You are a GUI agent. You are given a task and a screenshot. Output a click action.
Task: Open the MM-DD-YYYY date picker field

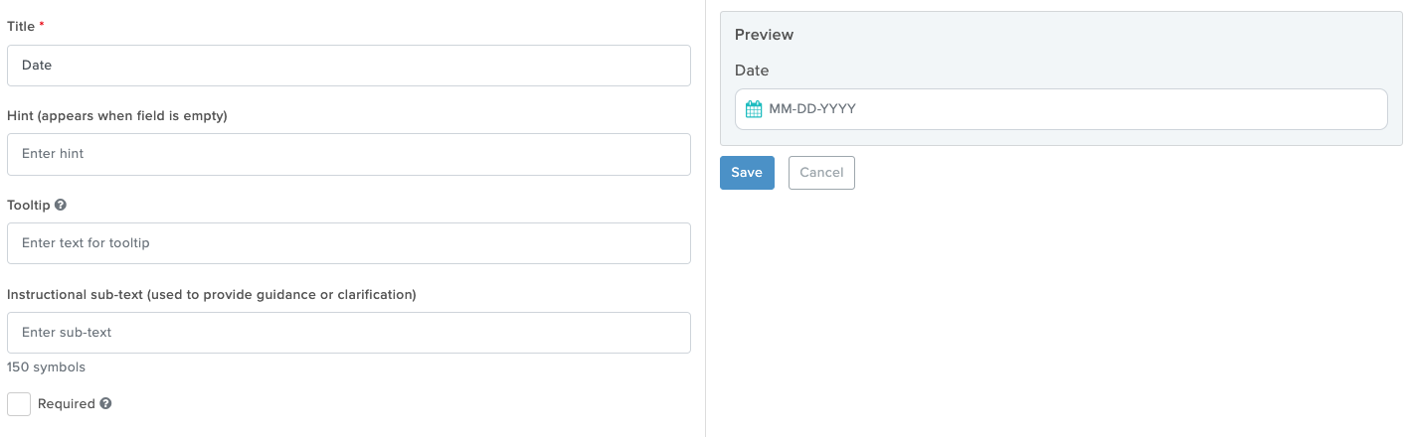[x=1061, y=109]
